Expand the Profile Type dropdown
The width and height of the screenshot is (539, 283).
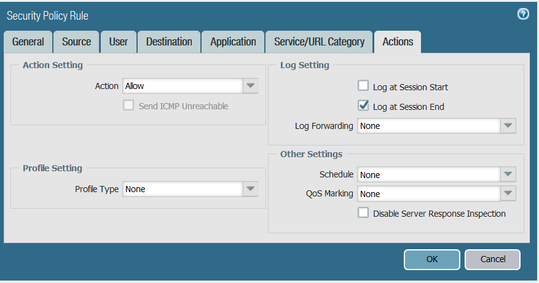click(x=250, y=189)
